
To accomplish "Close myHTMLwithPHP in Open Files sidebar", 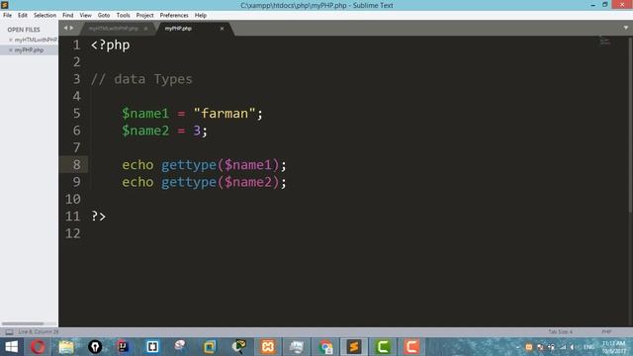I will coord(11,40).
